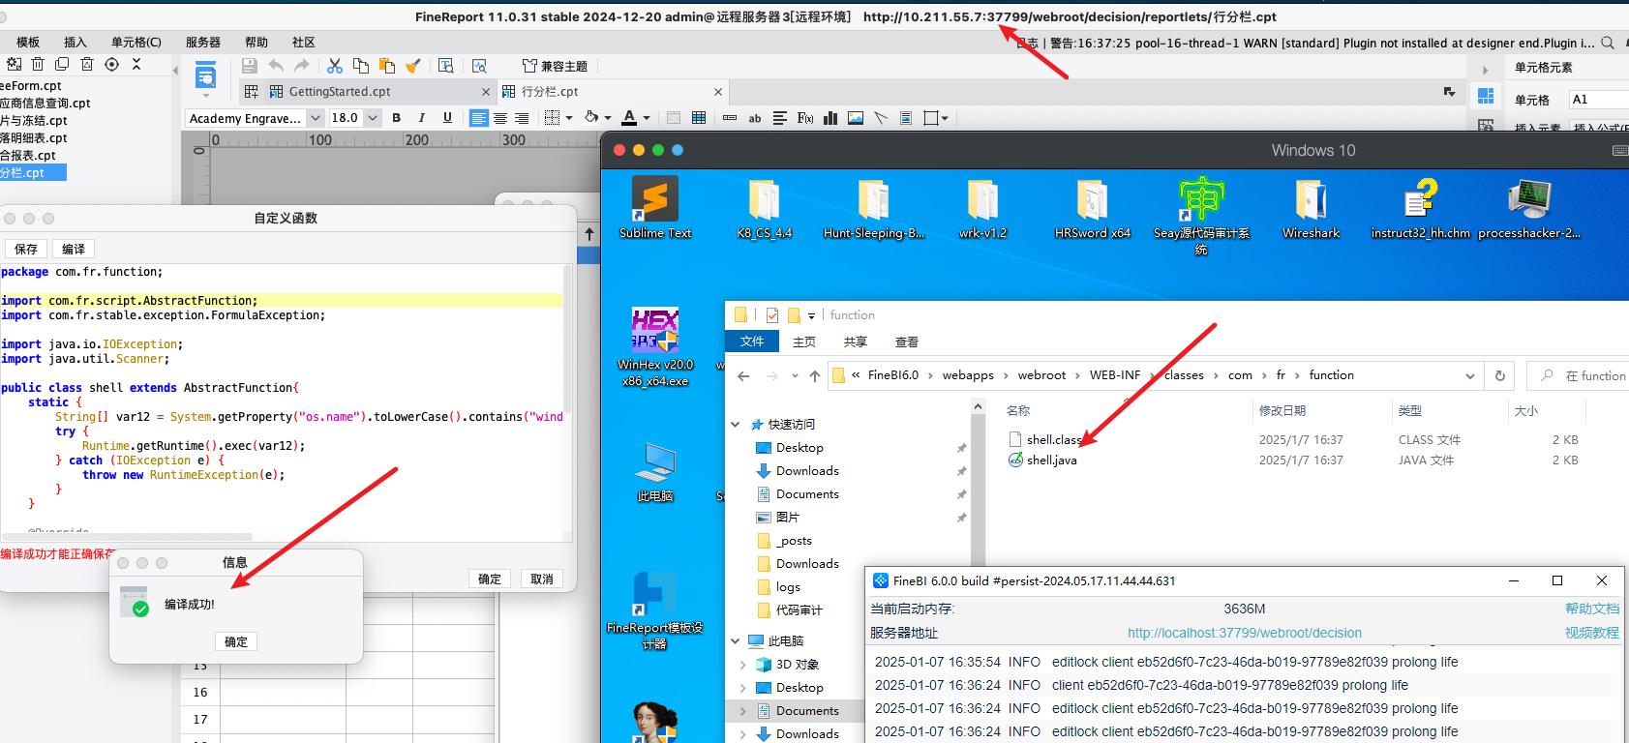Open the font name dropdown

click(x=315, y=118)
